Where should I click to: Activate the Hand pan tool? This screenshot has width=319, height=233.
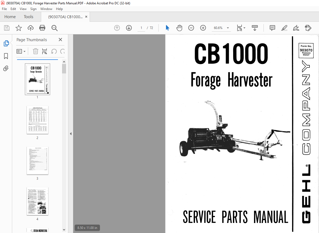[179, 28]
